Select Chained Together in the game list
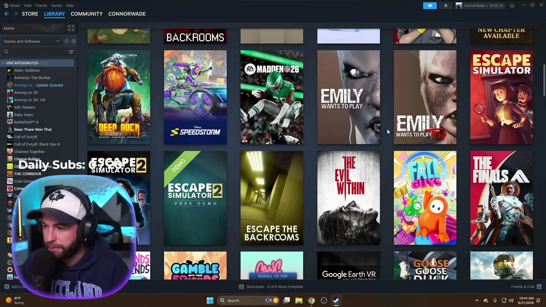 (x=29, y=152)
